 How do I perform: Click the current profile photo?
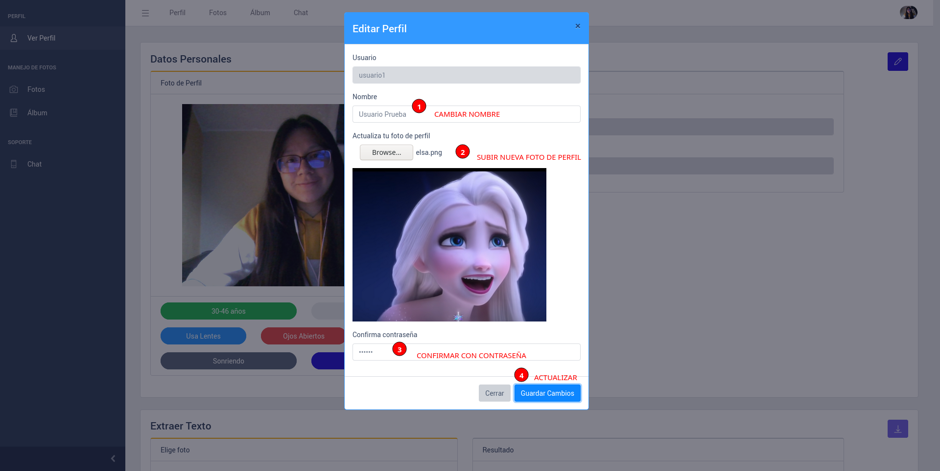tap(263, 195)
